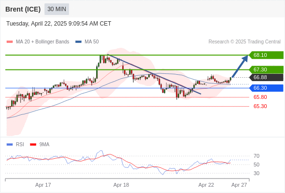Select the 66.30 blue pivot tag

[266, 88]
